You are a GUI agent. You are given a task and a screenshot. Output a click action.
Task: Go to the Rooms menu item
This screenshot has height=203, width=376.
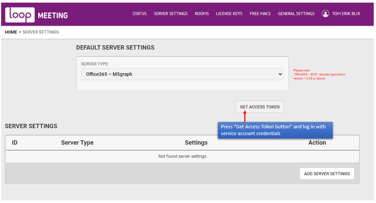tap(202, 14)
